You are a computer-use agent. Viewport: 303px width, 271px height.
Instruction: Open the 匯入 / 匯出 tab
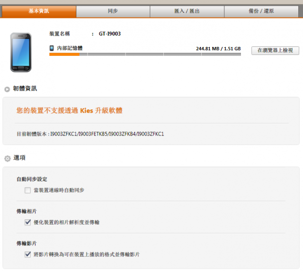pyautogui.click(x=187, y=11)
